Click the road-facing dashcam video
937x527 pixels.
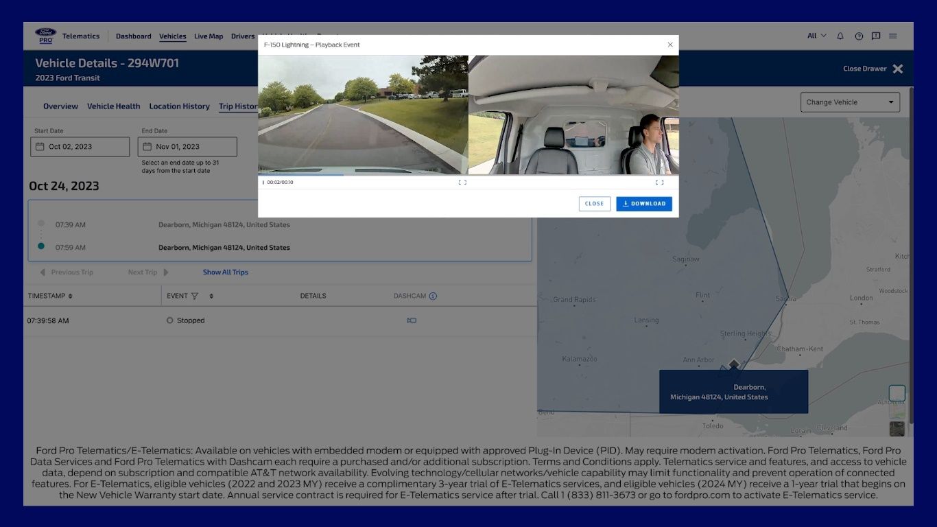363,115
